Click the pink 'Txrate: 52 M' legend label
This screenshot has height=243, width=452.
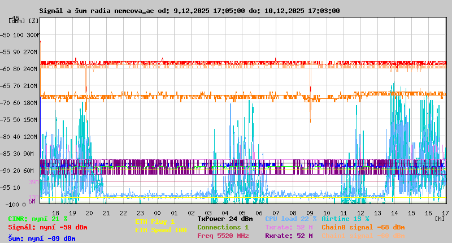point(289,227)
